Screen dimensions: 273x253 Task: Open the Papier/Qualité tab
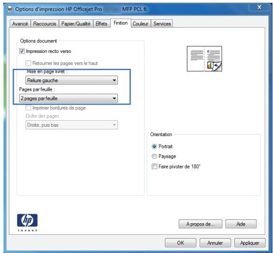(76, 24)
